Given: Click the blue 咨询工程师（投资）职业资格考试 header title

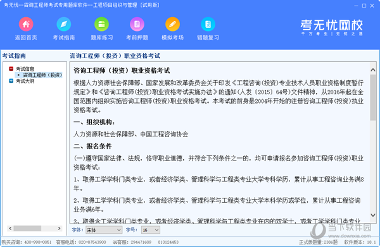Looking at the screenshot, I should pos(115,56).
